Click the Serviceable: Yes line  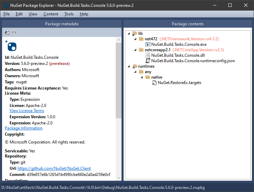[x=20, y=151]
